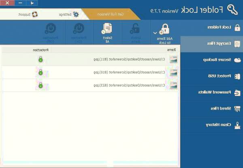Open the Password Wallets section
The width and height of the screenshot is (243, 168).
212,93
